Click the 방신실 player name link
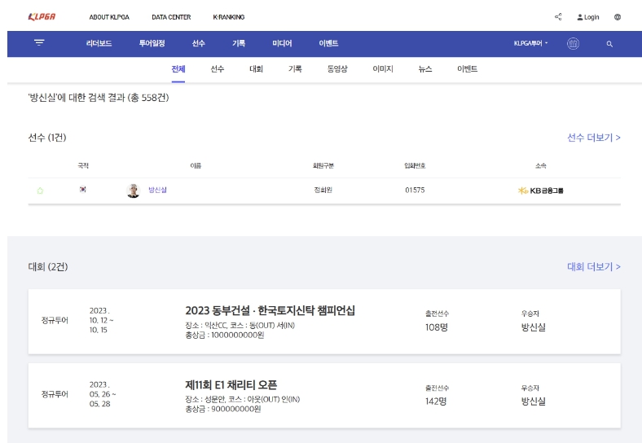Screen dimensions: 642x443 [x=157, y=191]
